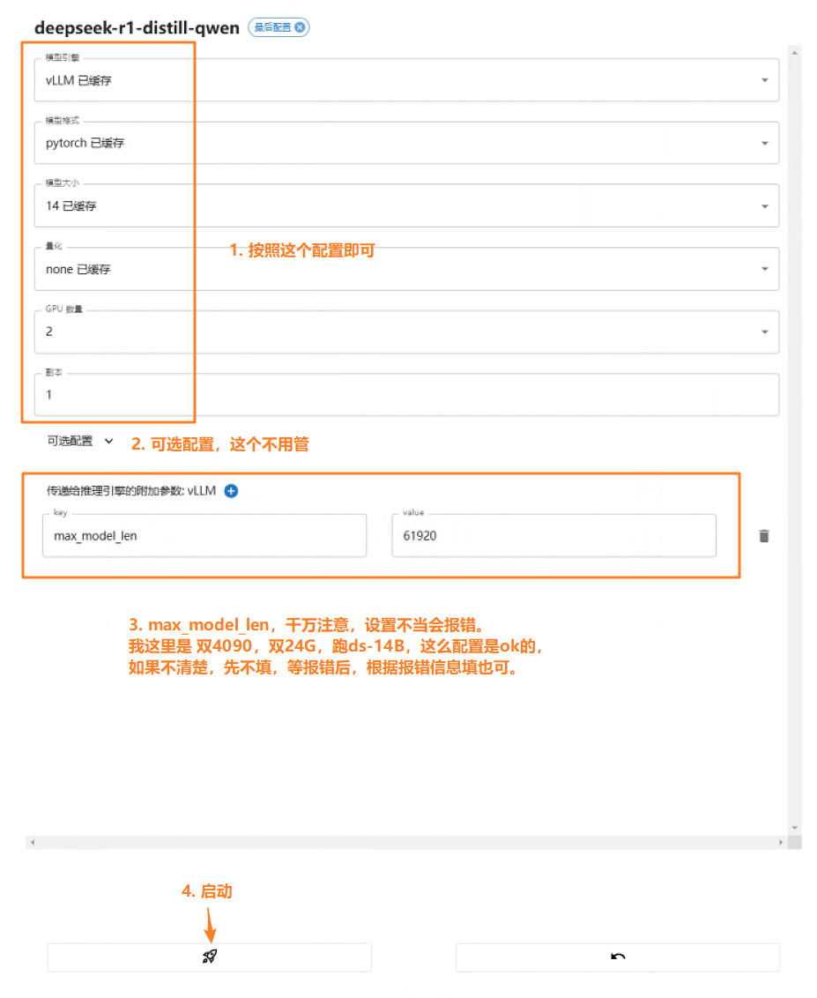
Task: Click the horizontal scrollbar left arrow
Action: (33, 842)
